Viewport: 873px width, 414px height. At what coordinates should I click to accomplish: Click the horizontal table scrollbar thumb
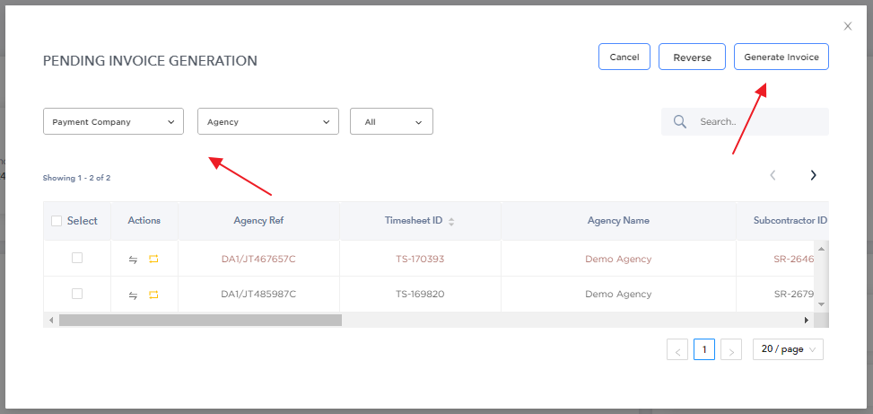point(200,320)
